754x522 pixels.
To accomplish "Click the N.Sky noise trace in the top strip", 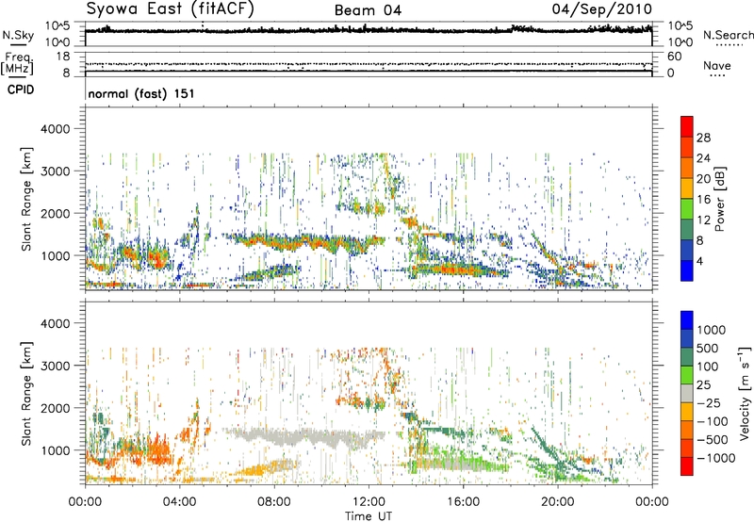I will 369,30.
